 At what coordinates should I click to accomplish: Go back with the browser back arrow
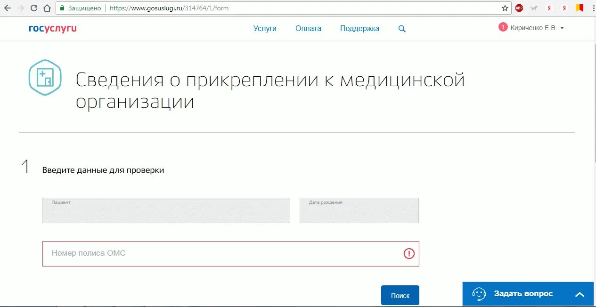tap(8, 8)
